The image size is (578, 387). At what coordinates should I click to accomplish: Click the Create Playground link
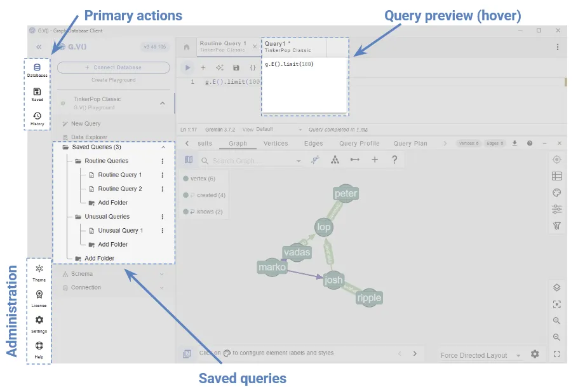[114, 80]
